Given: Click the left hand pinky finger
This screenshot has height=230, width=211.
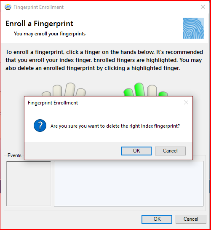Looking at the screenshot, I should point(46,94).
